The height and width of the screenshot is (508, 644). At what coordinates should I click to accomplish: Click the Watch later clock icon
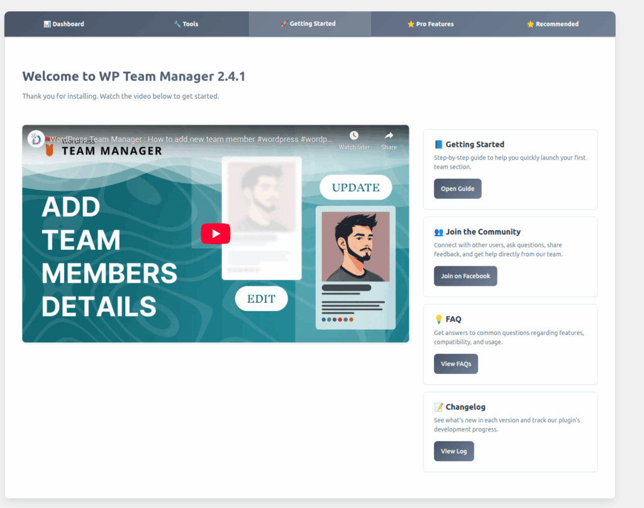[354, 135]
